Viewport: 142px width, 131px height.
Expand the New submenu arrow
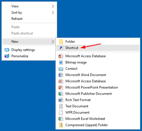point(53,42)
